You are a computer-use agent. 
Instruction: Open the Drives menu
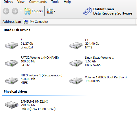(x=8, y=2)
